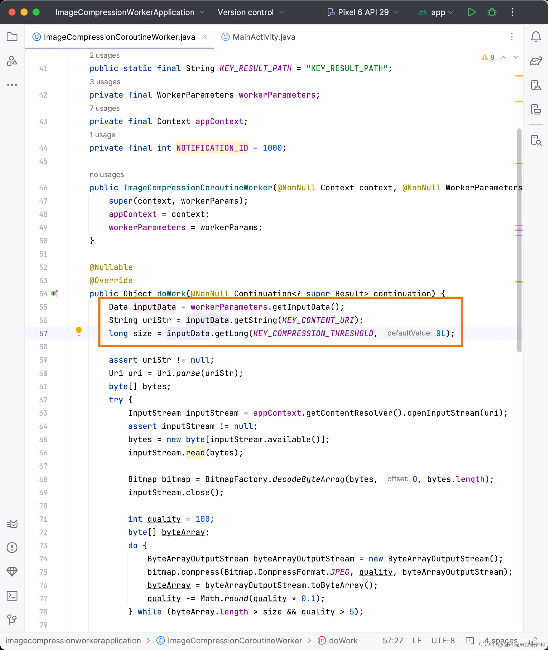This screenshot has height=650, width=548.
Task: Click the @Override annotation
Action: pos(111,280)
